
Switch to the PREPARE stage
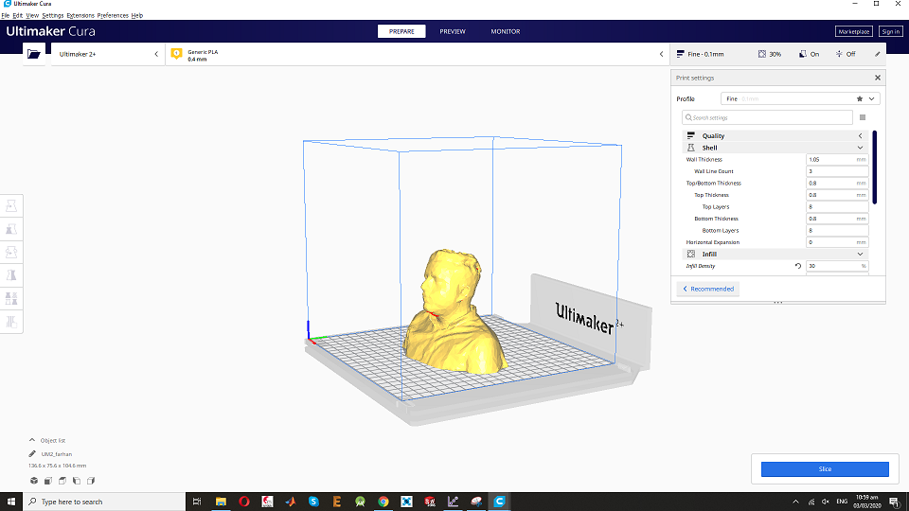tap(401, 31)
